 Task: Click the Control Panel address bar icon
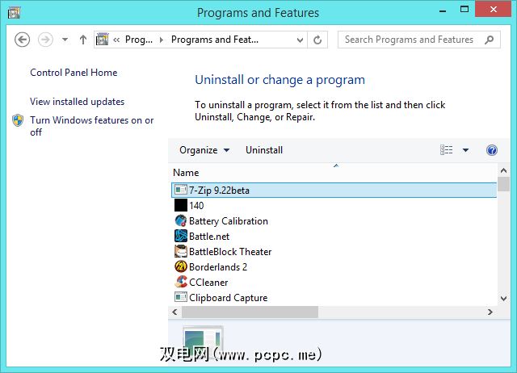click(103, 40)
